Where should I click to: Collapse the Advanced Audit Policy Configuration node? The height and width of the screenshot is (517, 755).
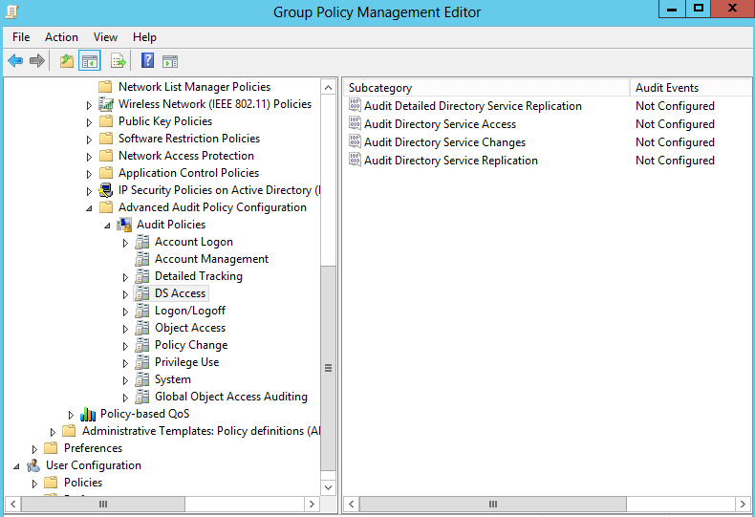pos(90,208)
